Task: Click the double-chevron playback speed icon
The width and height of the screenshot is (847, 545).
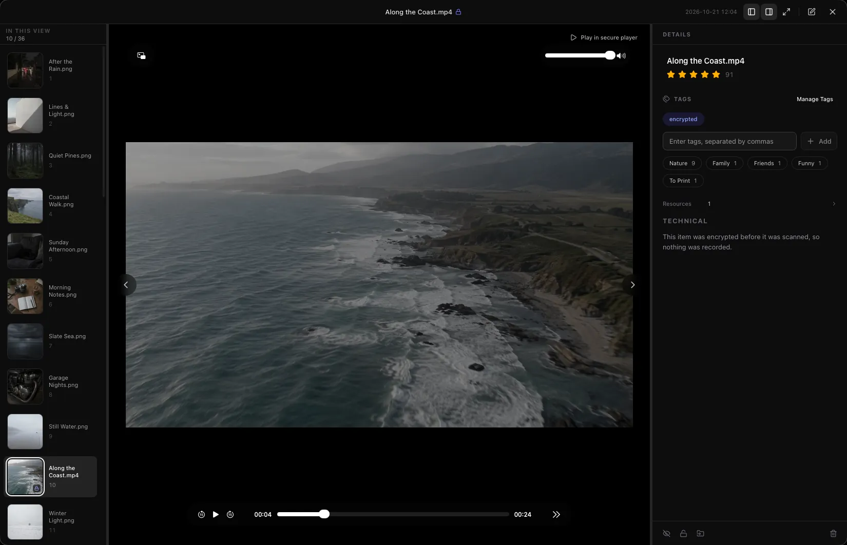Action: click(x=556, y=514)
